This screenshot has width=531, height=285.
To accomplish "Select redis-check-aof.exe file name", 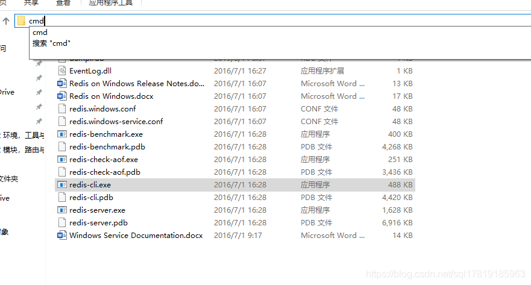I will pos(104,160).
